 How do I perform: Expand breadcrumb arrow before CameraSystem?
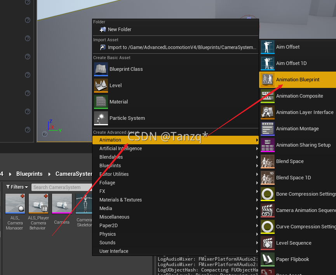tap(49, 174)
